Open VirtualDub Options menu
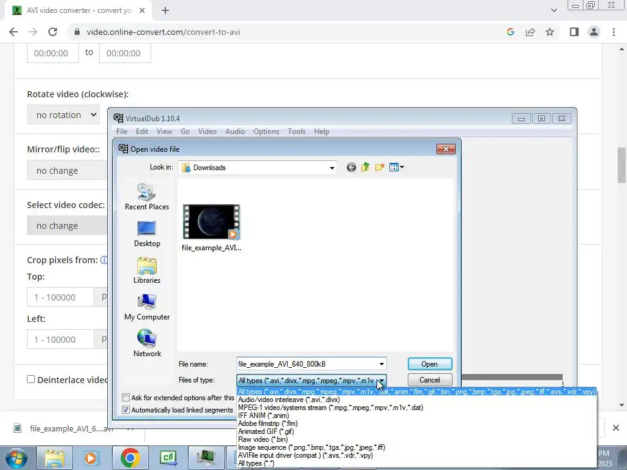Image resolution: width=627 pixels, height=470 pixels. click(266, 132)
